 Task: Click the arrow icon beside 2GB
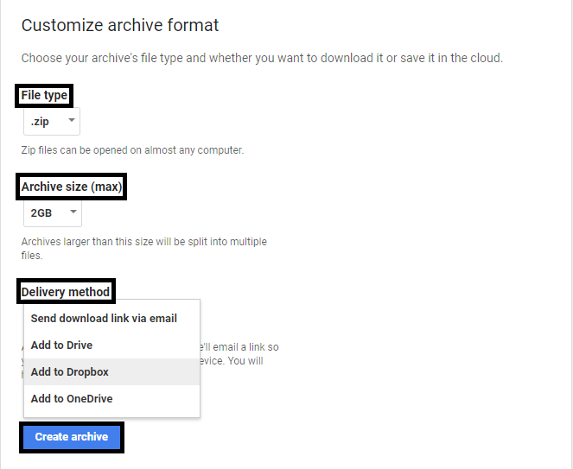(x=73, y=212)
